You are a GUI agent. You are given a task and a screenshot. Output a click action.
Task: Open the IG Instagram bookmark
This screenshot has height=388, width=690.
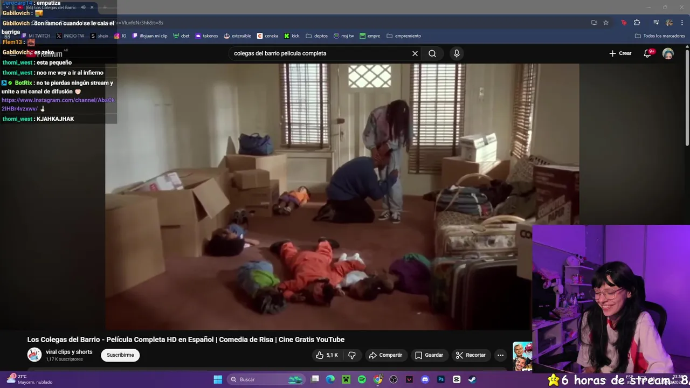pyautogui.click(x=120, y=36)
